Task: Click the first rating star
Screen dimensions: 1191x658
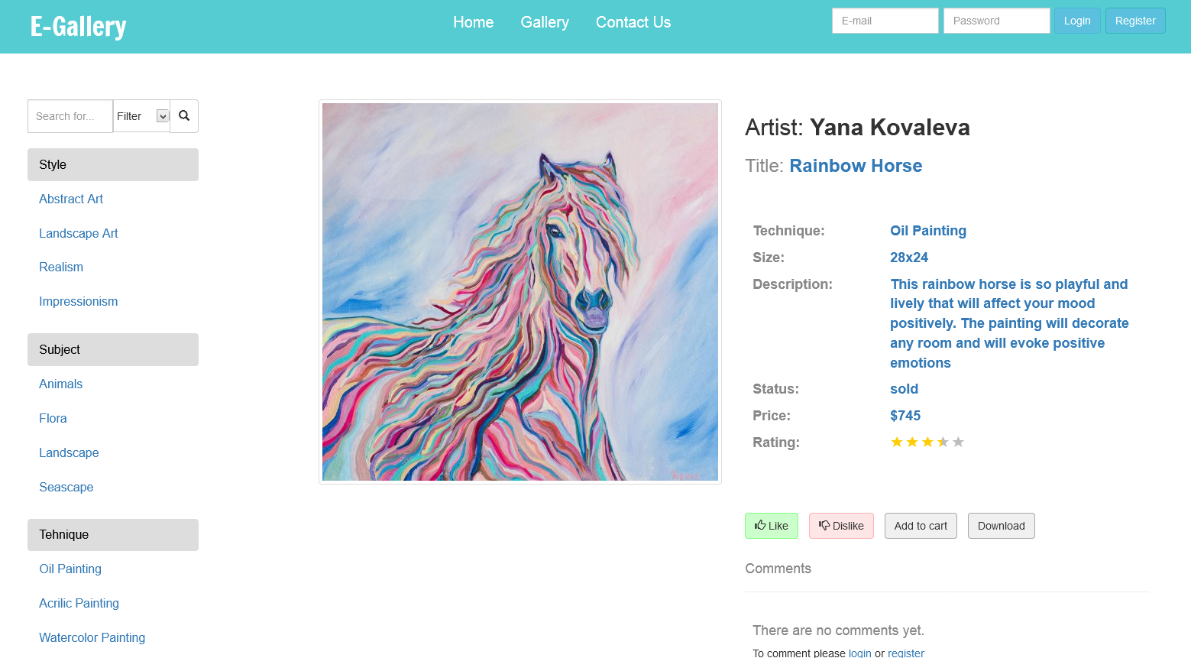Action: 897,442
